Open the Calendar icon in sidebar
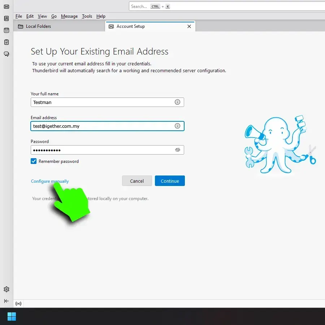 (x=6, y=30)
